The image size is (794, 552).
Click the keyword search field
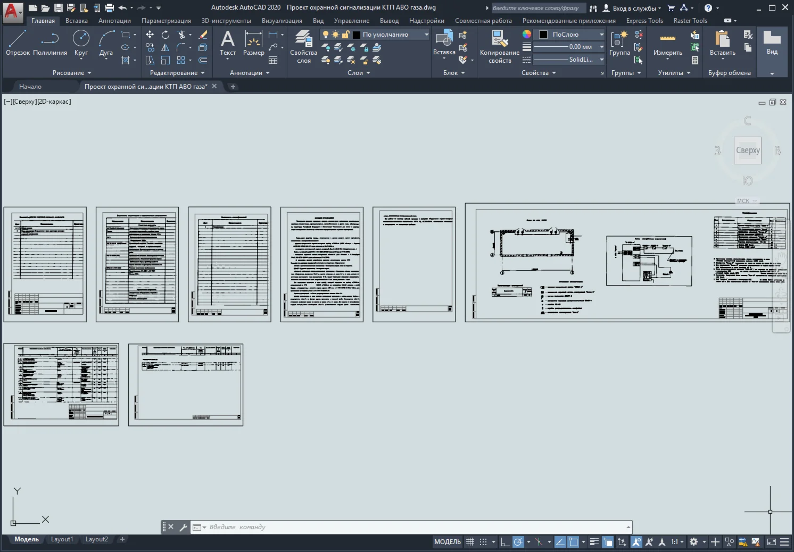pyautogui.click(x=538, y=8)
